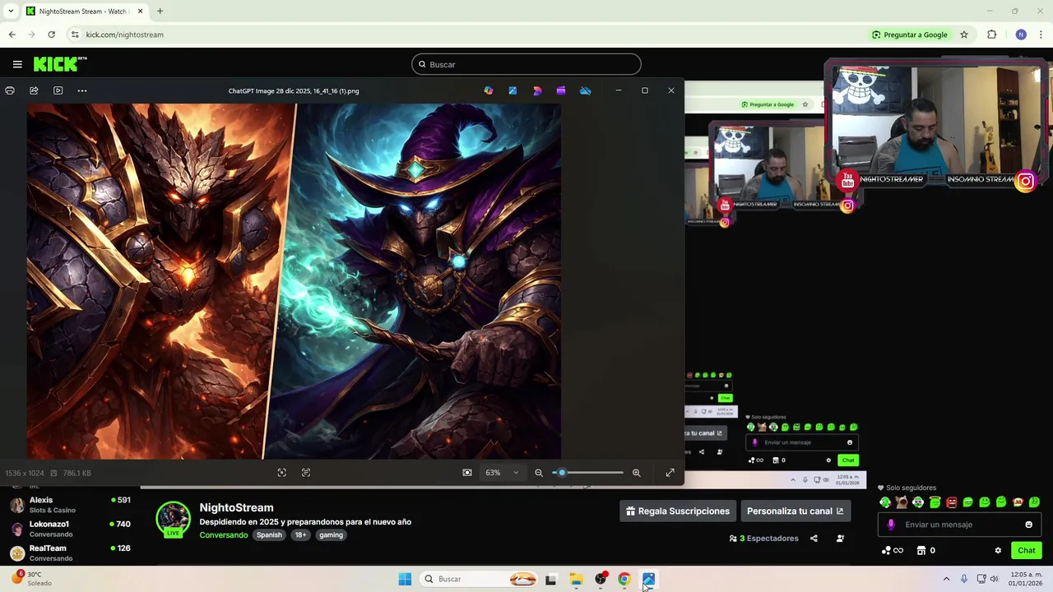Open Designer icon in Photos title bar
This screenshot has height=592, width=1053.
pos(537,90)
